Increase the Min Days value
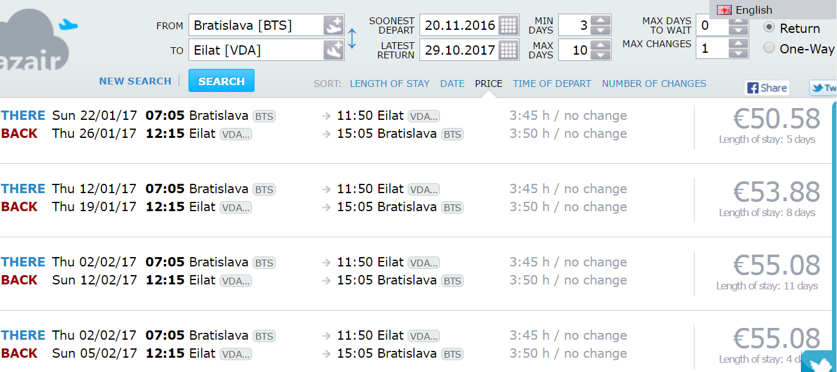 [x=601, y=20]
